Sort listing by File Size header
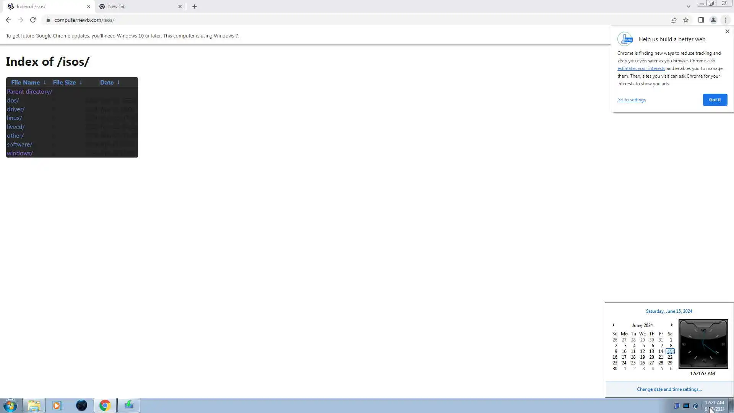The image size is (734, 413). pyautogui.click(x=64, y=82)
